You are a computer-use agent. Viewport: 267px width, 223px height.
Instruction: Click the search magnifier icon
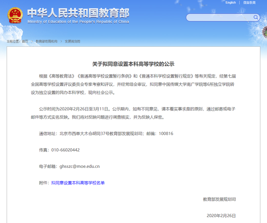tap(256, 17)
